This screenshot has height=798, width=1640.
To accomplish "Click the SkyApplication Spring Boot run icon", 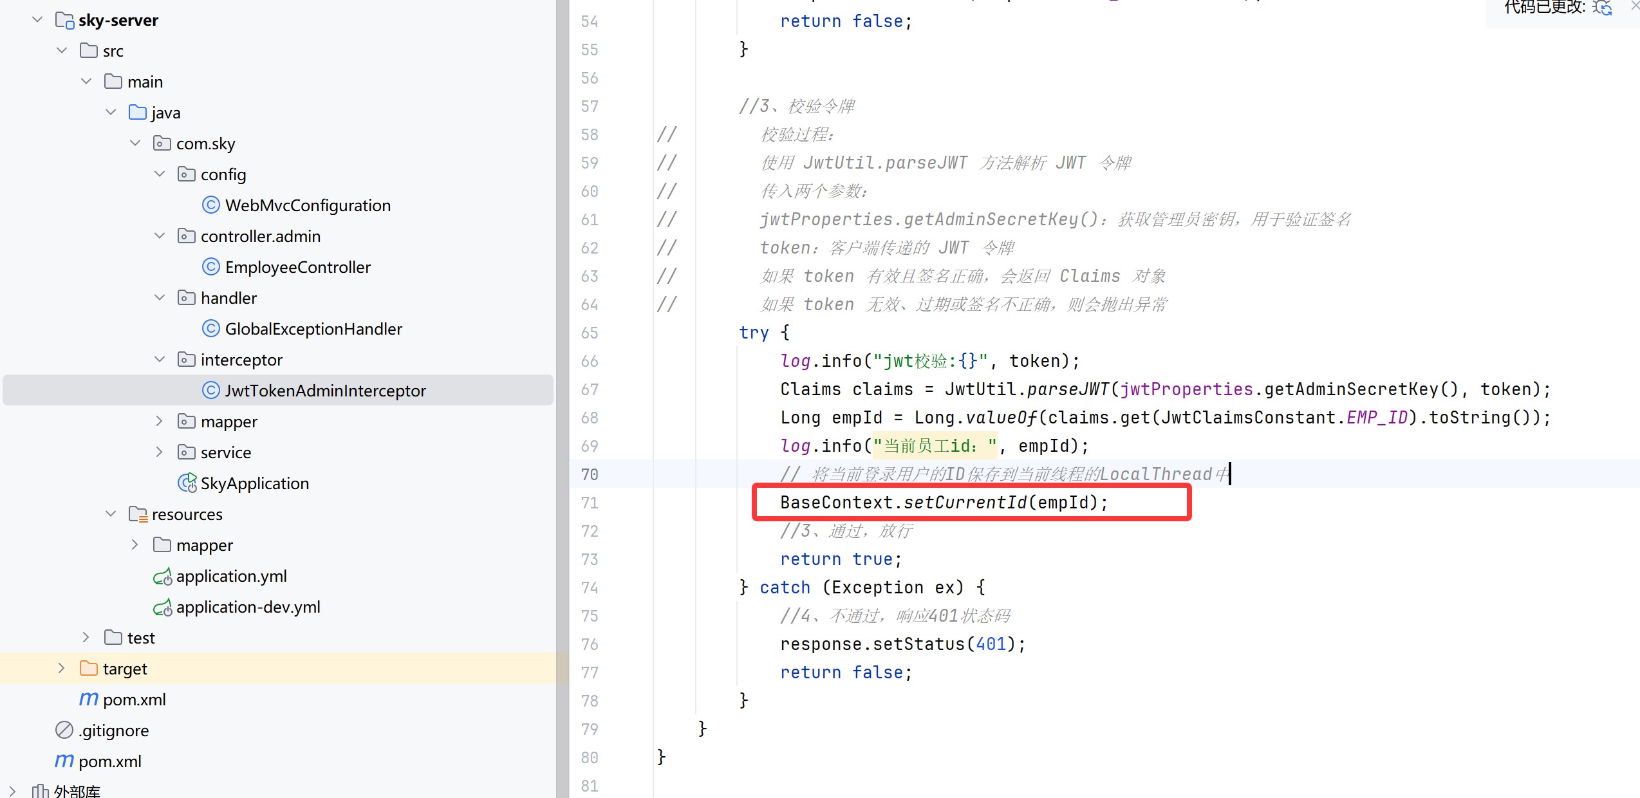I will coord(187,483).
